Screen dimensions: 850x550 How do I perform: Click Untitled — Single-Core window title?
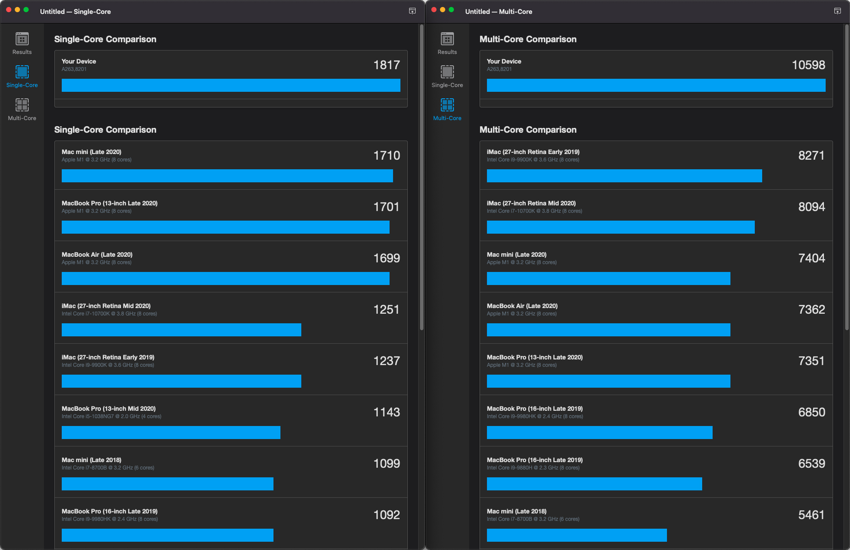pyautogui.click(x=75, y=12)
